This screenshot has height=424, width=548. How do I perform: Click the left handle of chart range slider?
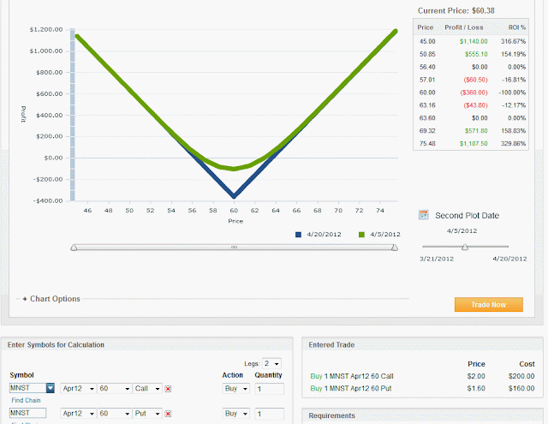point(74,248)
